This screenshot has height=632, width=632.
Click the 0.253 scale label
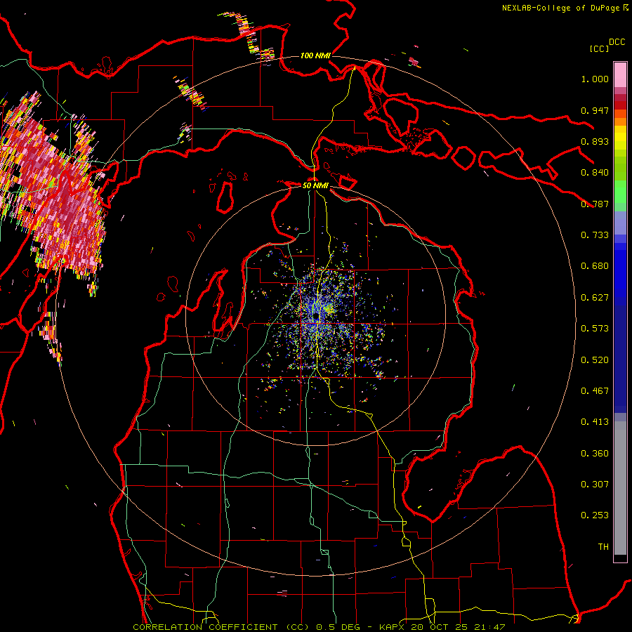pyautogui.click(x=595, y=515)
